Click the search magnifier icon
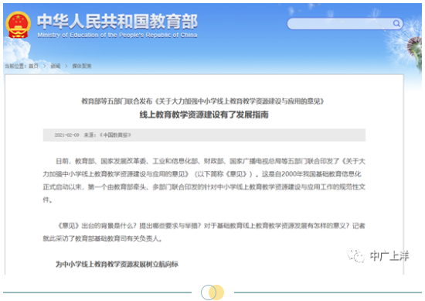The width and height of the screenshot is (425, 301). (396, 23)
